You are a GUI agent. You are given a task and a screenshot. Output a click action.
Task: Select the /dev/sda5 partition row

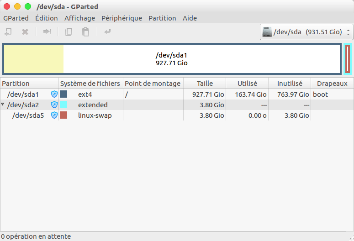coord(28,115)
